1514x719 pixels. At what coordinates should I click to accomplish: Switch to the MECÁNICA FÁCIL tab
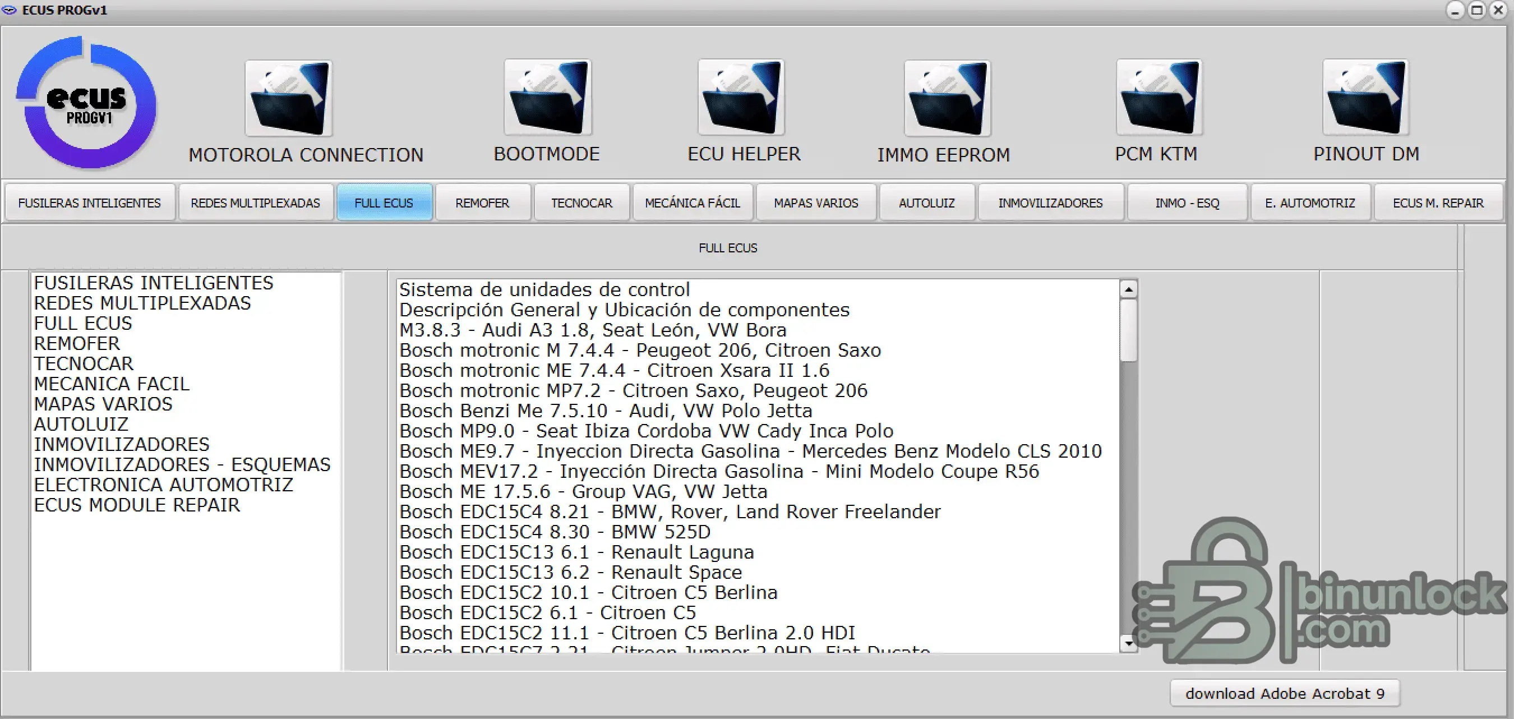tap(693, 203)
